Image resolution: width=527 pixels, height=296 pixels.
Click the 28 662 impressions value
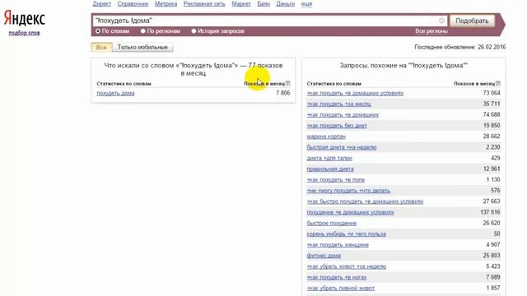tap(492, 136)
